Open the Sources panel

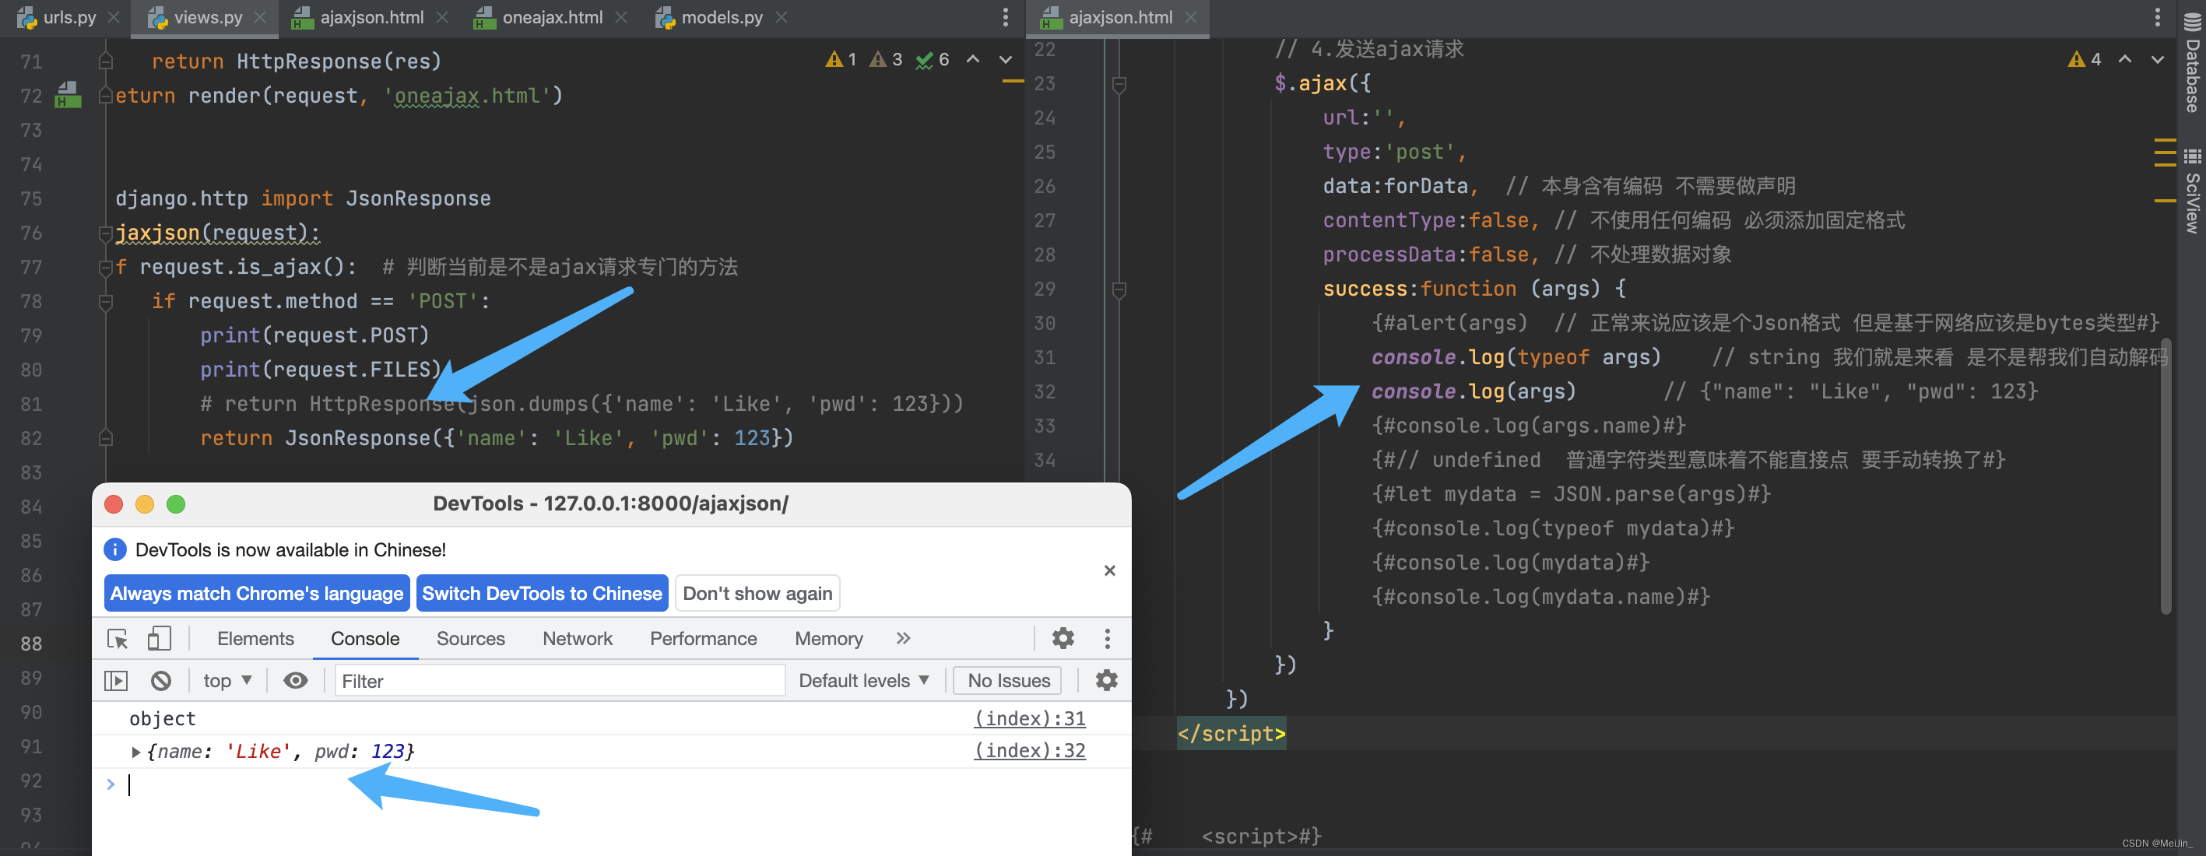pyautogui.click(x=470, y=639)
